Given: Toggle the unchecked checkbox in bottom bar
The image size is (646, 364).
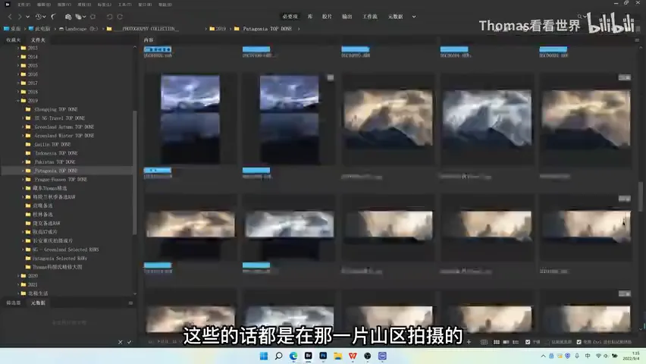Looking at the screenshot, I should (547, 342).
